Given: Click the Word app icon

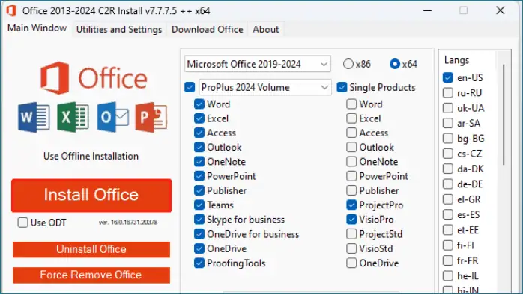Looking at the screenshot, I should [34, 117].
